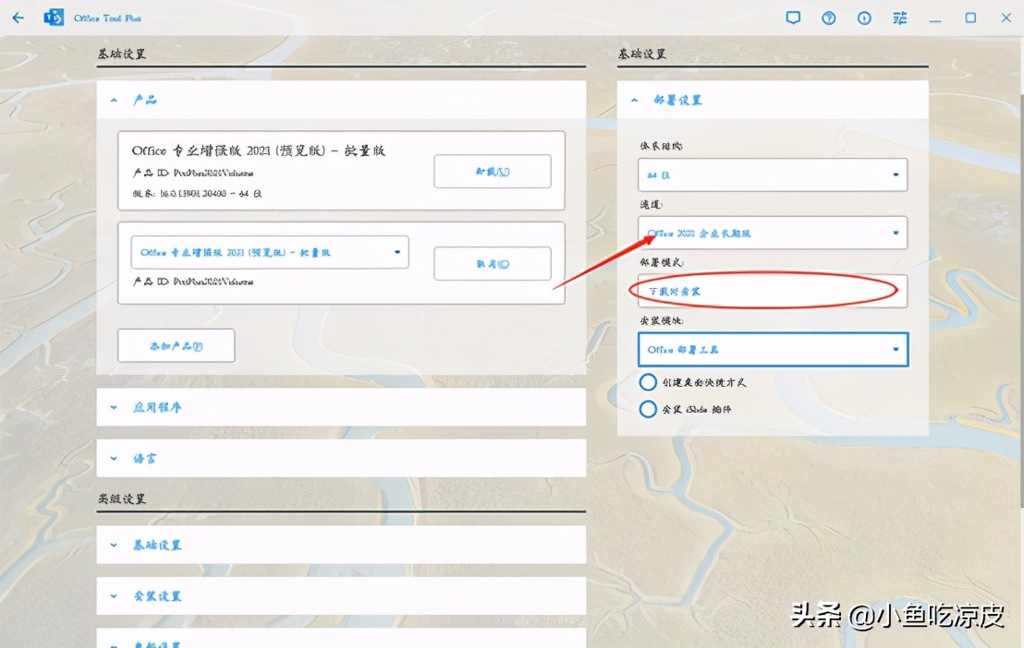The width and height of the screenshot is (1024, 648).
Task: Click the Office Tool Plus logo
Action: (54, 18)
